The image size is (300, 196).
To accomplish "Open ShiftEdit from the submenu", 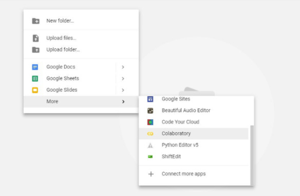I will coord(194,156).
